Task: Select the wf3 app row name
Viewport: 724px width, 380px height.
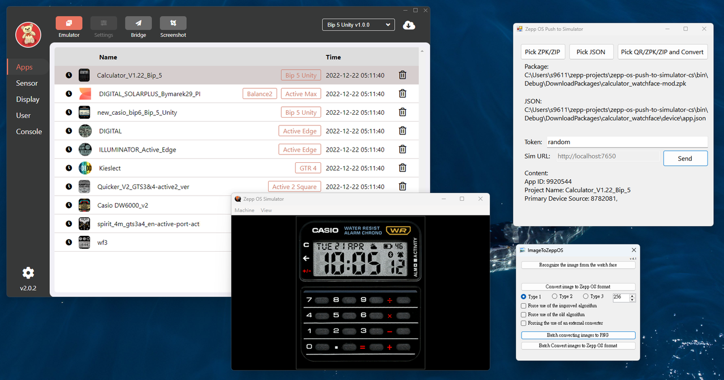Action: 102,243
